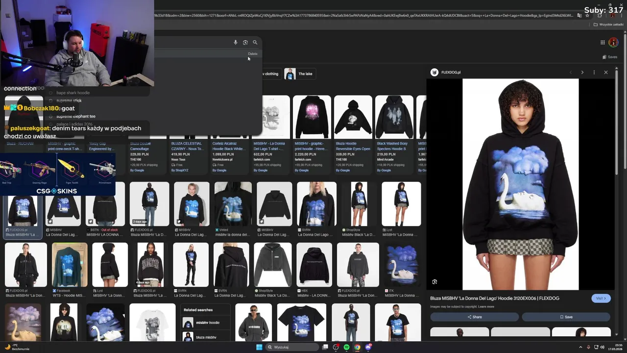Open the Learn more copyright link
The width and height of the screenshot is (627, 353).
[x=486, y=307]
